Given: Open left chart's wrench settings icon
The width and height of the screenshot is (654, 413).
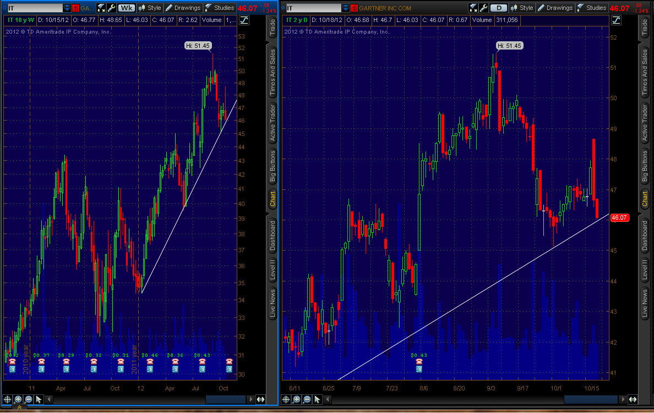Looking at the screenshot, I should 111,8.
